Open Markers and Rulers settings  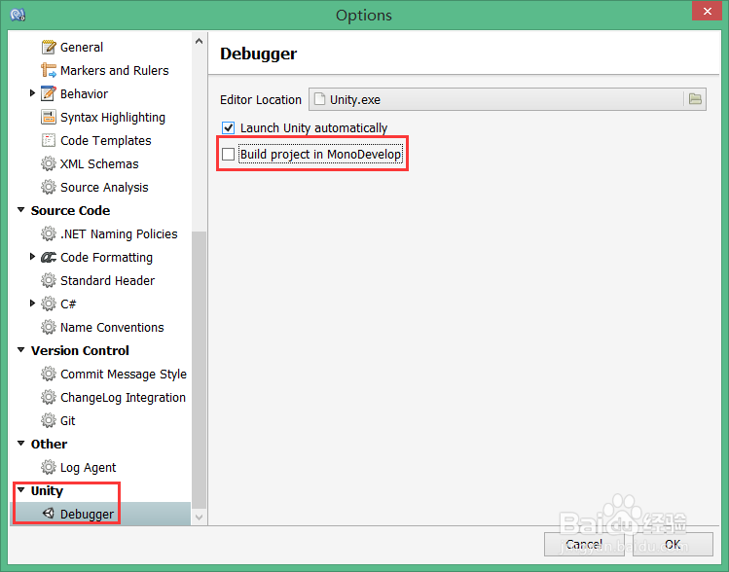(115, 71)
